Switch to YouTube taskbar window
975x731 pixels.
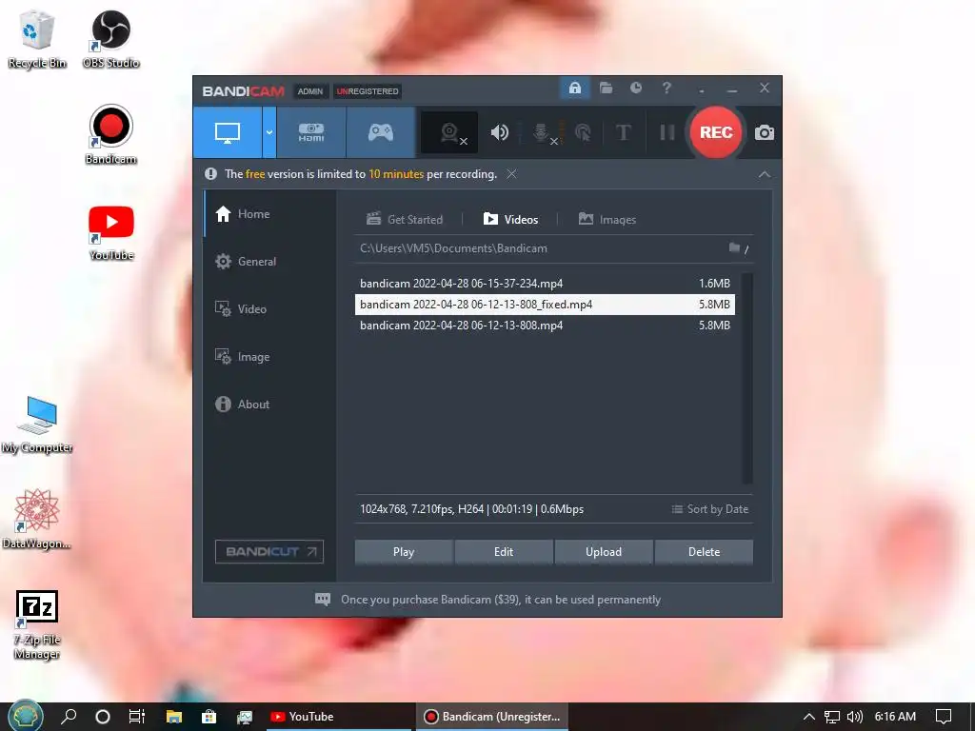pyautogui.click(x=340, y=717)
